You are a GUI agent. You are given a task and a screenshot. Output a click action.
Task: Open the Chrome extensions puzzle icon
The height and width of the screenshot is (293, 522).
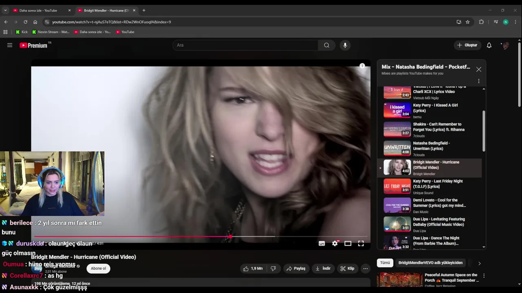pyautogui.click(x=481, y=22)
